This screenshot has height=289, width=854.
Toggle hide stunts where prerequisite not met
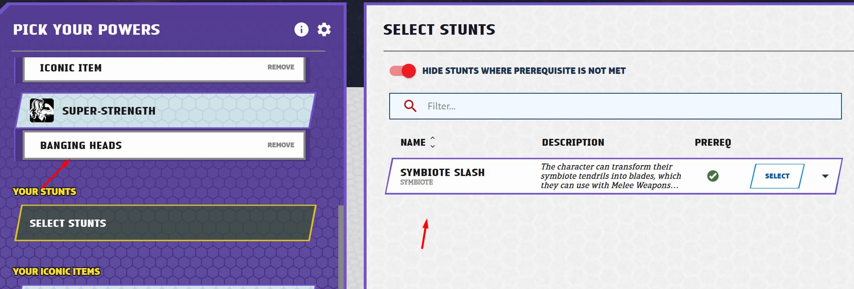click(403, 71)
